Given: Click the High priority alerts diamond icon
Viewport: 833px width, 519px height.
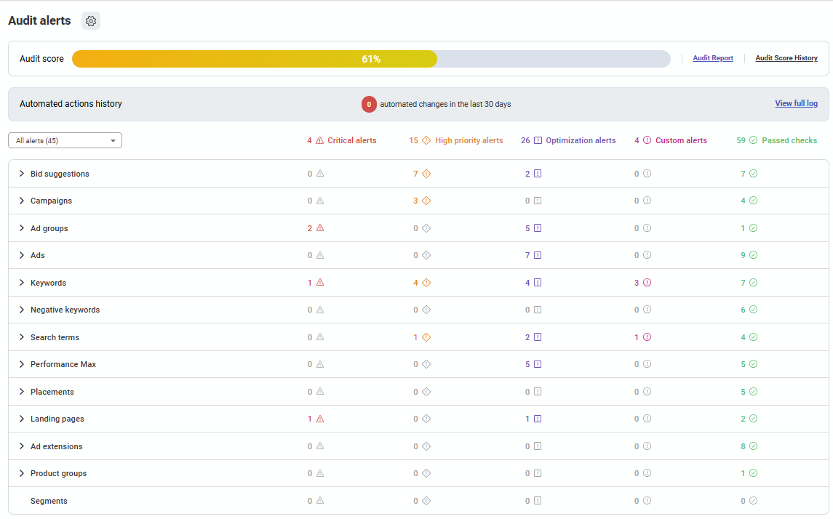Looking at the screenshot, I should tap(428, 140).
